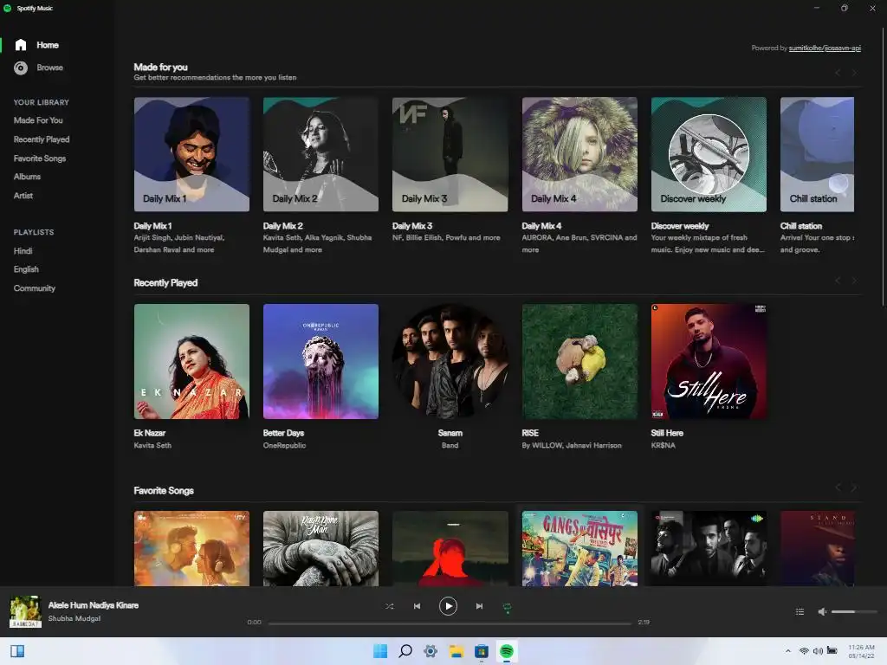The width and height of the screenshot is (887, 665).
Task: Show previous Favorite Songs items
Action: click(838, 487)
